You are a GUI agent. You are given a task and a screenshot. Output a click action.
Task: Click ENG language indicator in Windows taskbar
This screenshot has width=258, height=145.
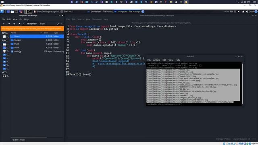249,2
